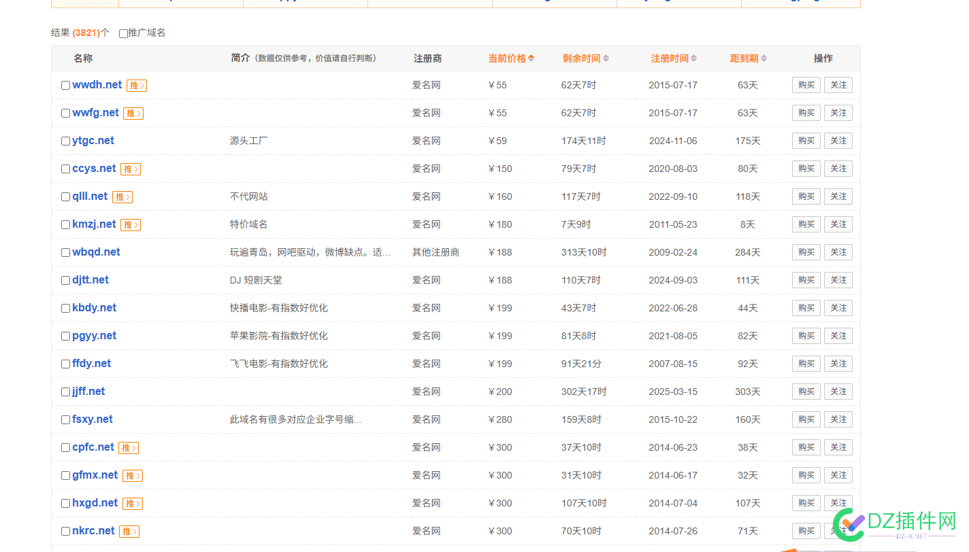Click the result count (3821)

[x=86, y=33]
